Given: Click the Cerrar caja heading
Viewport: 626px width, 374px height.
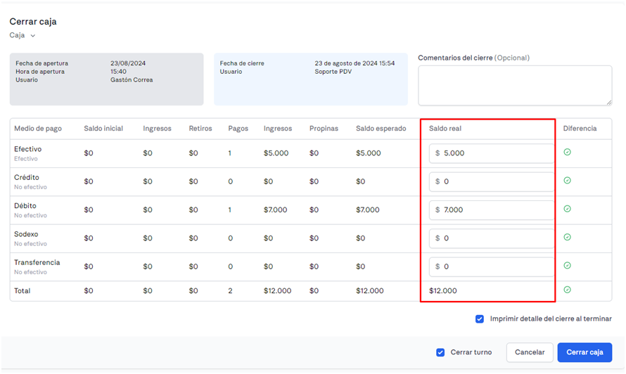Looking at the screenshot, I should pos(33,22).
